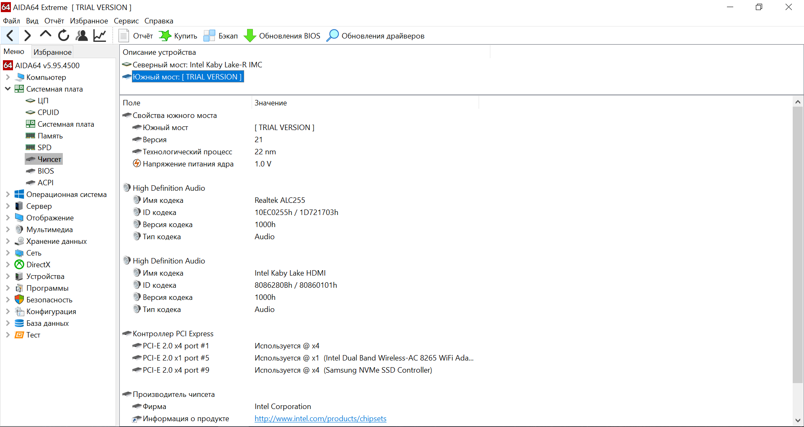
Task: Click the DirectX Xbox-style icon
Action: [x=19, y=265]
